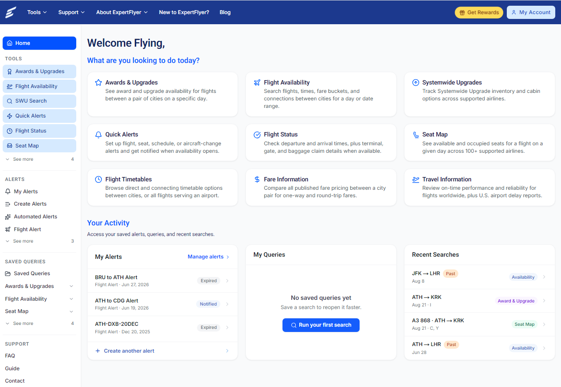
Task: Click the bell icon beside My Alerts
Action: tap(7, 192)
